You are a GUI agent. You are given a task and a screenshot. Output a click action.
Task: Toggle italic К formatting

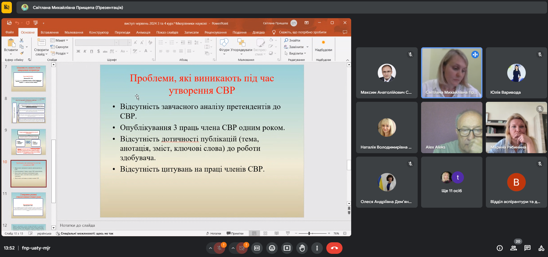pyautogui.click(x=85, y=51)
